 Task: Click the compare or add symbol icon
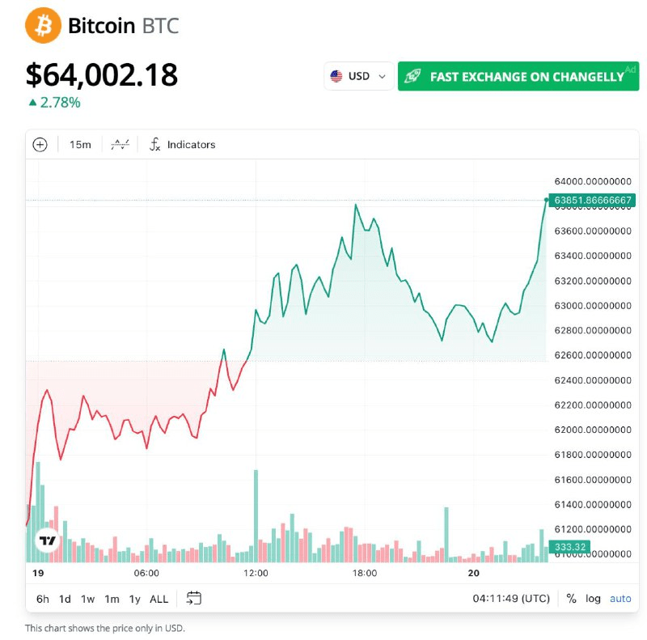40,145
